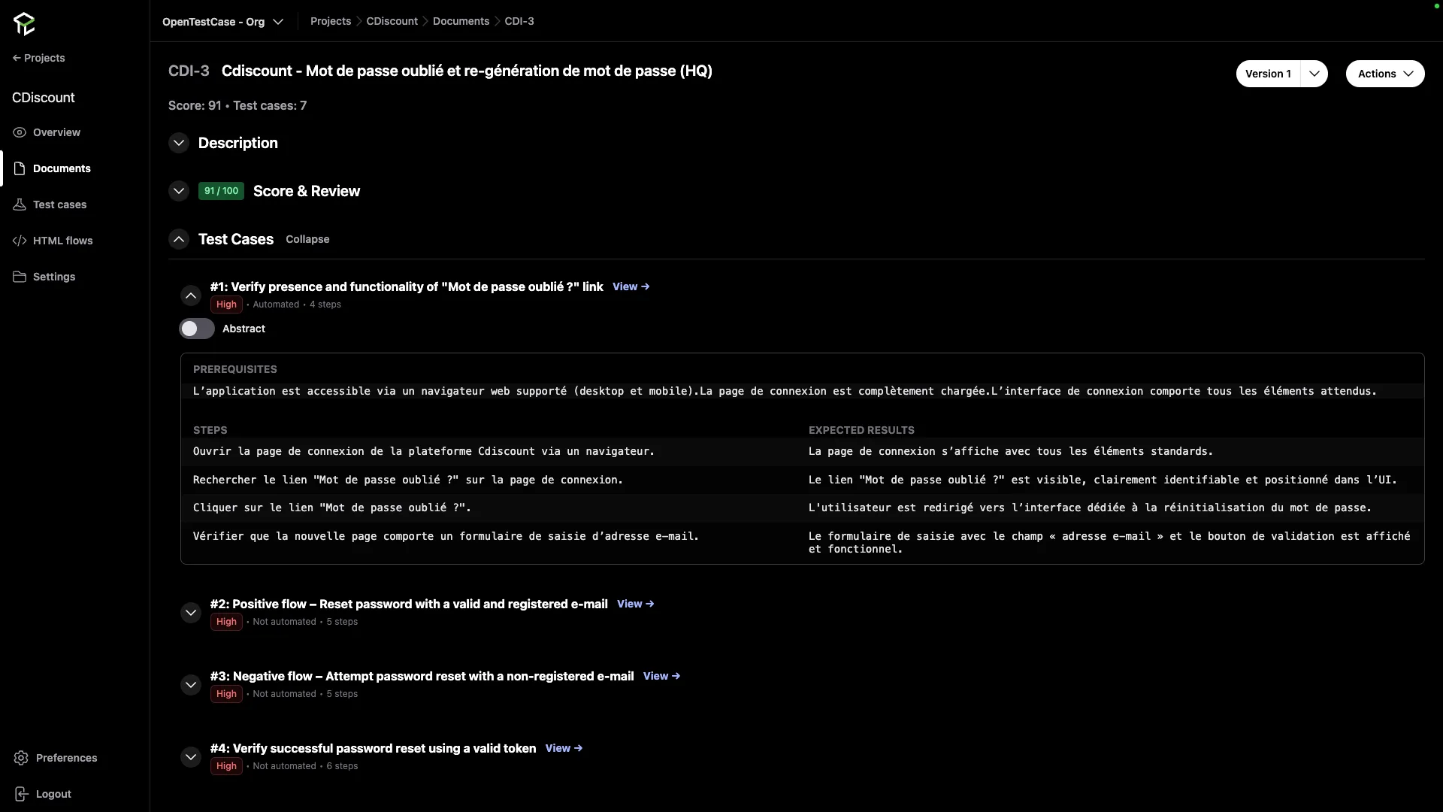The height and width of the screenshot is (812, 1443).
Task: Click the "Vérifier que la nouvelle page" step
Action: [446, 537]
